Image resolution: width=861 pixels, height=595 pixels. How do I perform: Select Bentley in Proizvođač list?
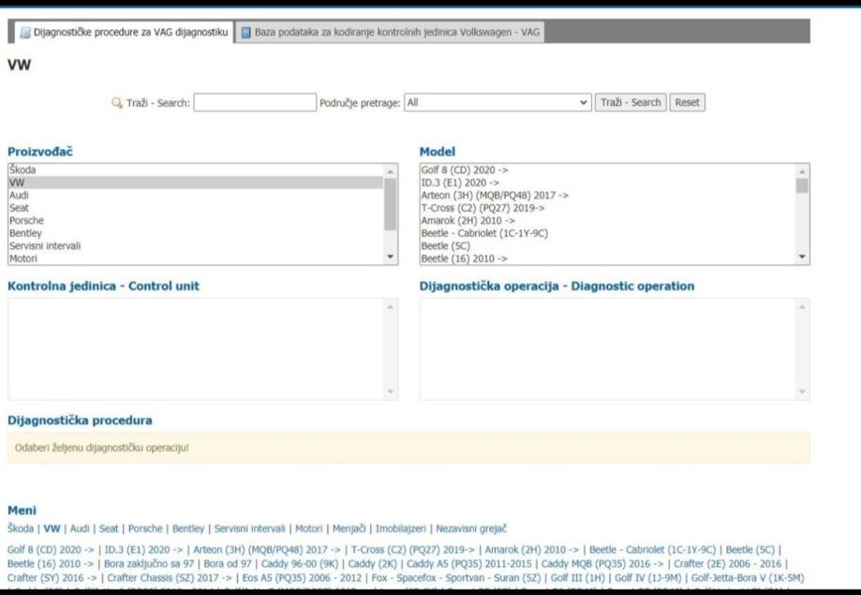pos(196,233)
